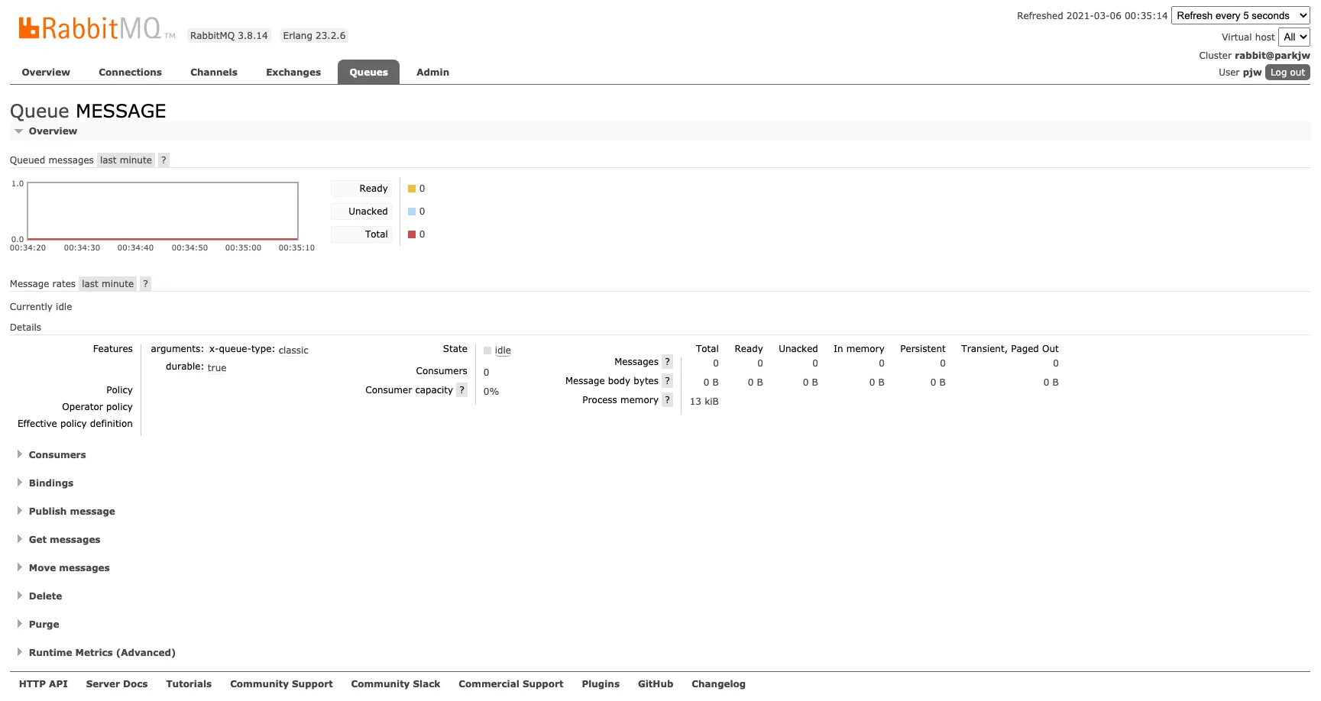Click the Consumer capacity help icon
1321x701 pixels.
tap(461, 390)
